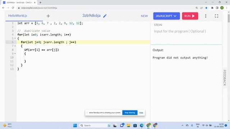
Task: Toggle the Chrome side panel
Action: point(217,8)
